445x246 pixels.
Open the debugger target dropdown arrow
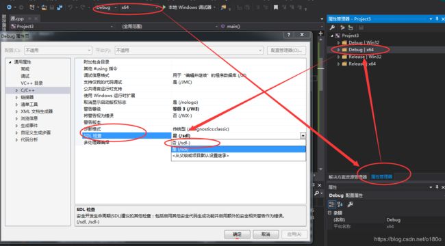click(x=214, y=8)
